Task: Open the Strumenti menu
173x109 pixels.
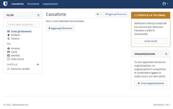Action: [33, 4]
